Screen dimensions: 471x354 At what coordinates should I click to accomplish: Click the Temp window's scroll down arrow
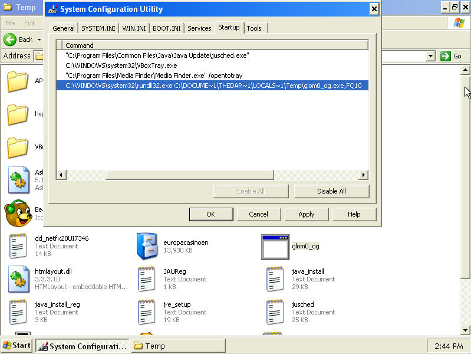tap(465, 330)
